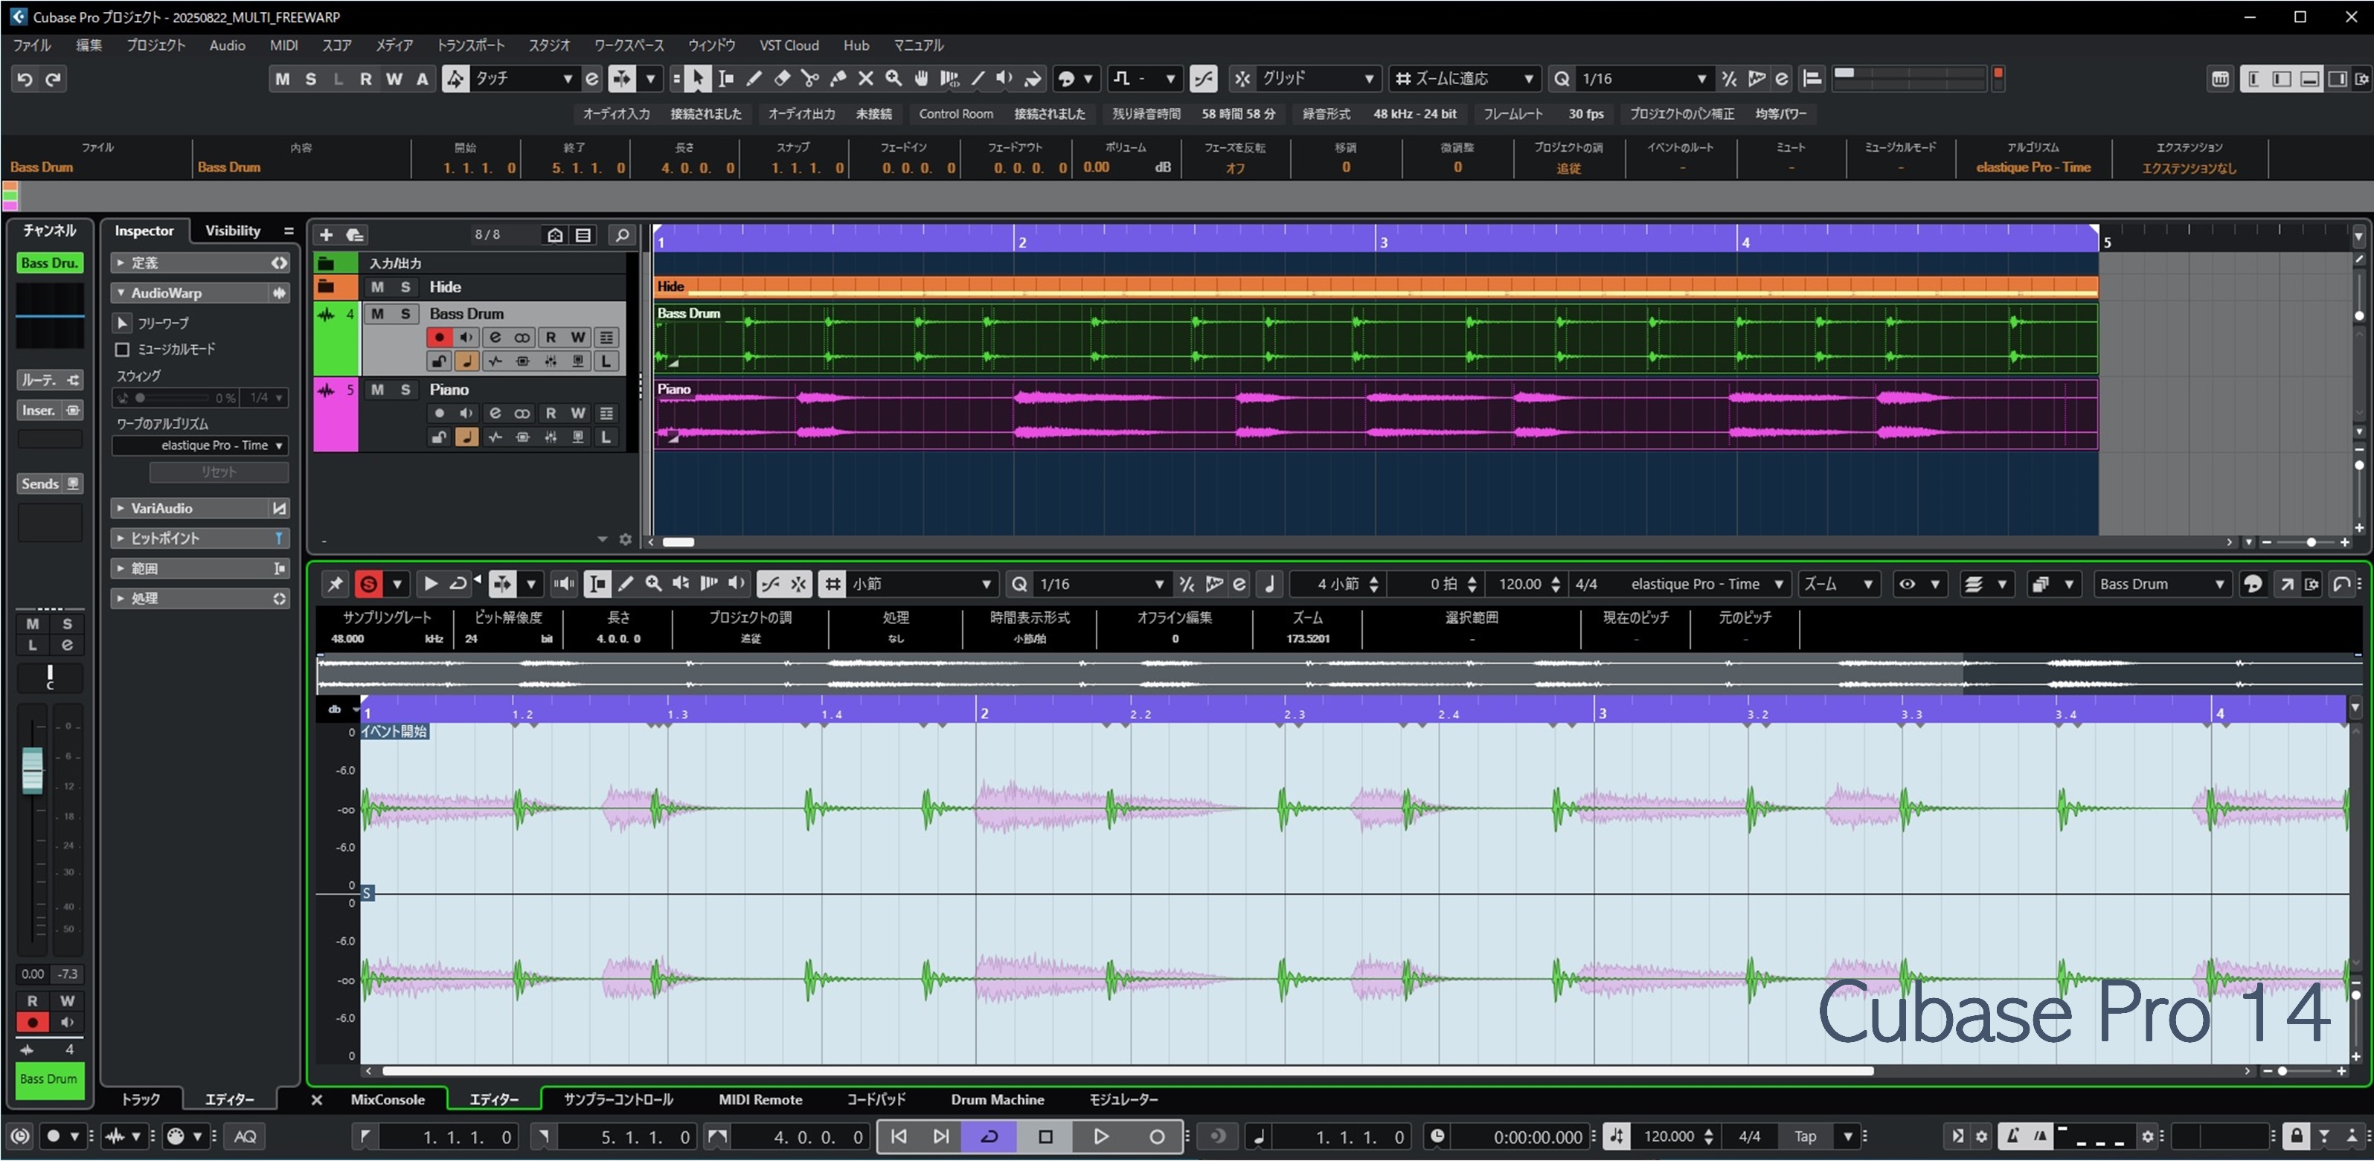Viewport: 2374px width, 1161px height.
Task: Select the Play speaker tool
Action: click(1004, 80)
